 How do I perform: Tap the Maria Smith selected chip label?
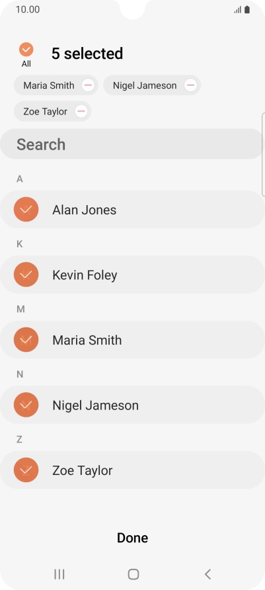click(x=49, y=85)
